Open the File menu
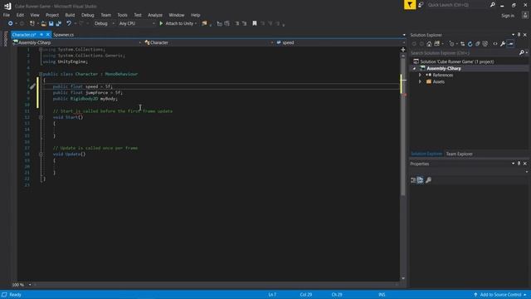The image size is (531, 299). [7, 15]
